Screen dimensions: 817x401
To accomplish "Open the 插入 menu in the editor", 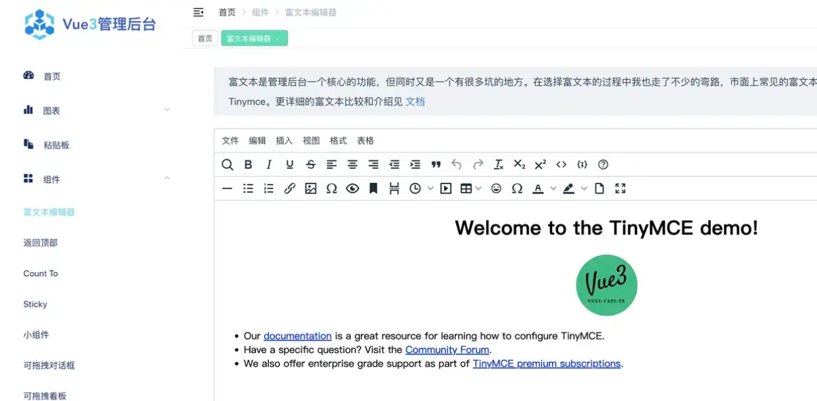I will click(x=284, y=140).
